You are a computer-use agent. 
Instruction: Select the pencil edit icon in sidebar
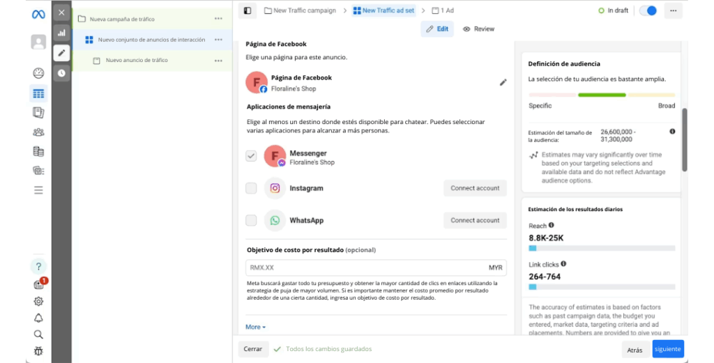tap(61, 52)
